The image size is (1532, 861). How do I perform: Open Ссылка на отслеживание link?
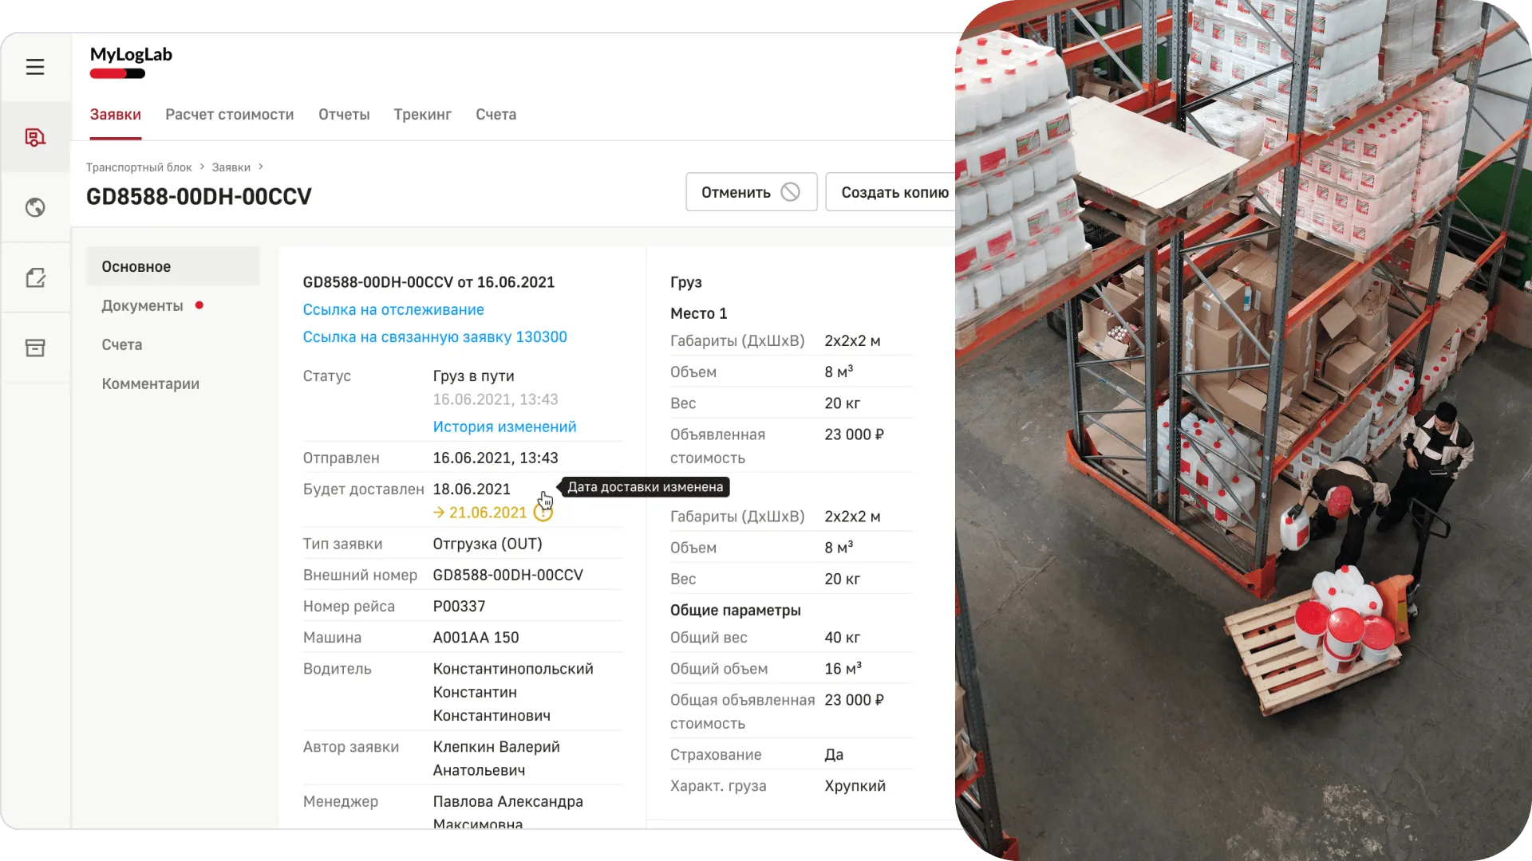(393, 309)
